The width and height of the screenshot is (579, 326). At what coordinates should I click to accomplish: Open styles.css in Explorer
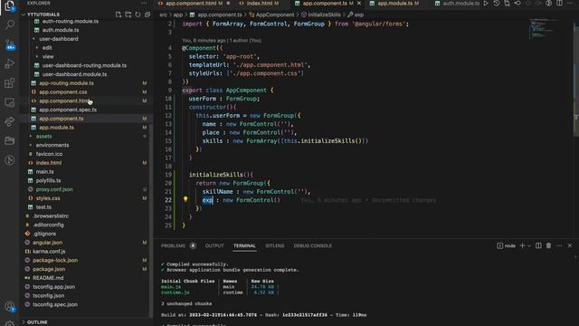click(x=48, y=198)
